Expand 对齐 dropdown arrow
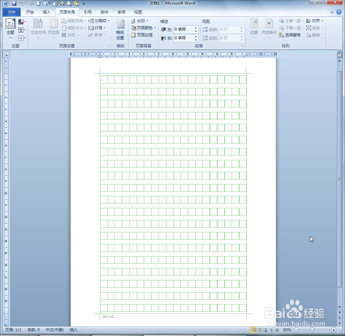This screenshot has width=345, height=336. [323, 21]
